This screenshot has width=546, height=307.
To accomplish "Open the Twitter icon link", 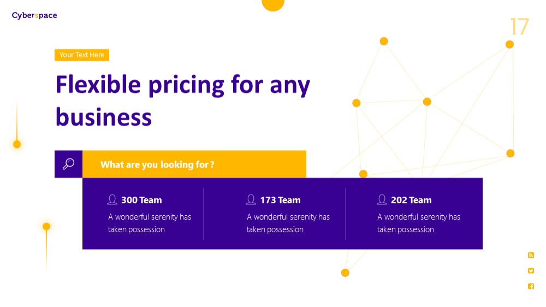I will coord(531,271).
